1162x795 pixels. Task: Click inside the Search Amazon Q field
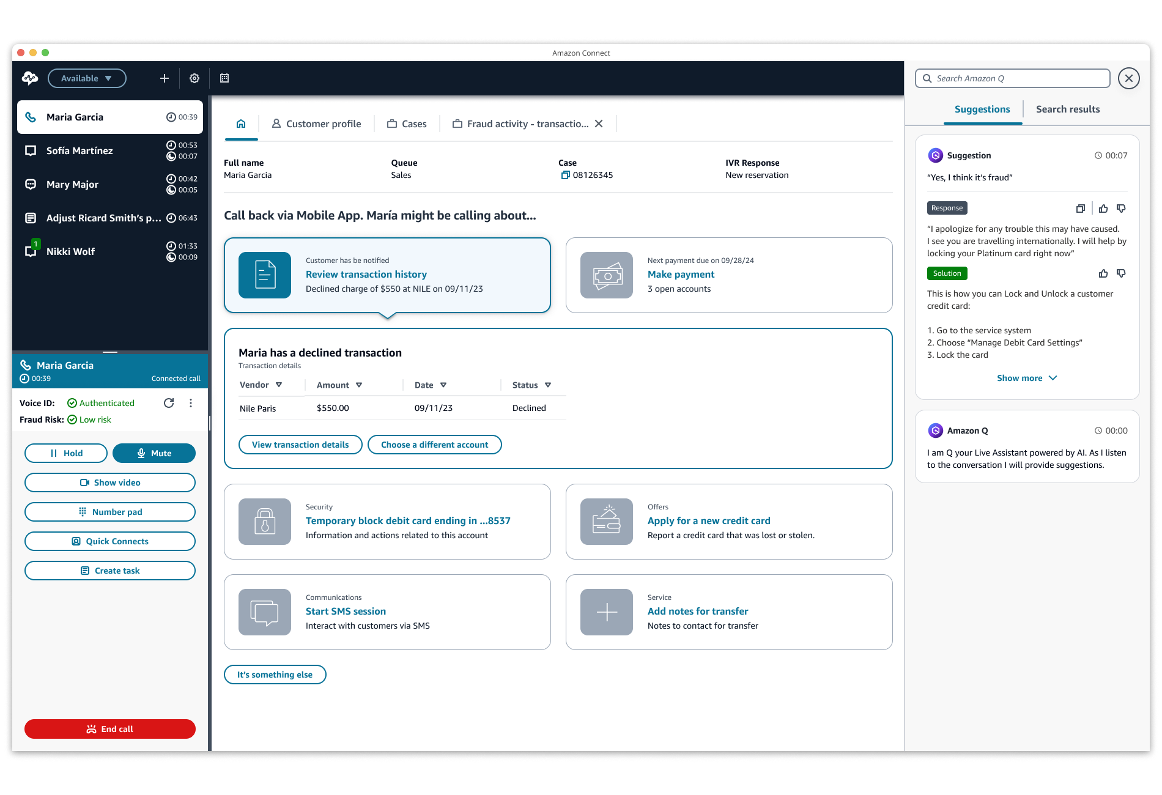click(1012, 78)
